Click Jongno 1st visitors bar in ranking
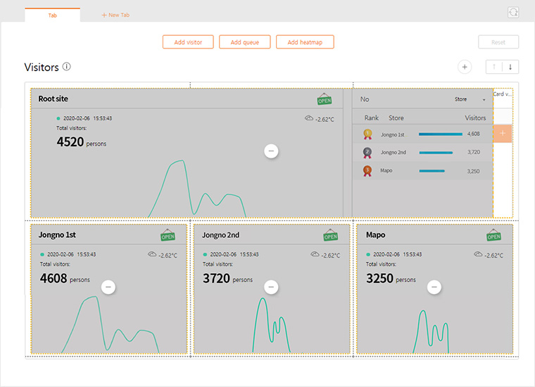The height and width of the screenshot is (387, 535). point(441,134)
